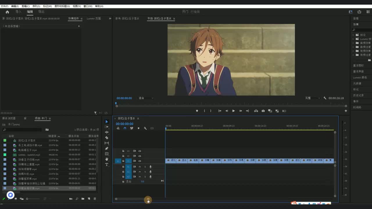Screen dimensions: 372x209
Task: Open the 序列(S) menu
Action: coord(36,6)
